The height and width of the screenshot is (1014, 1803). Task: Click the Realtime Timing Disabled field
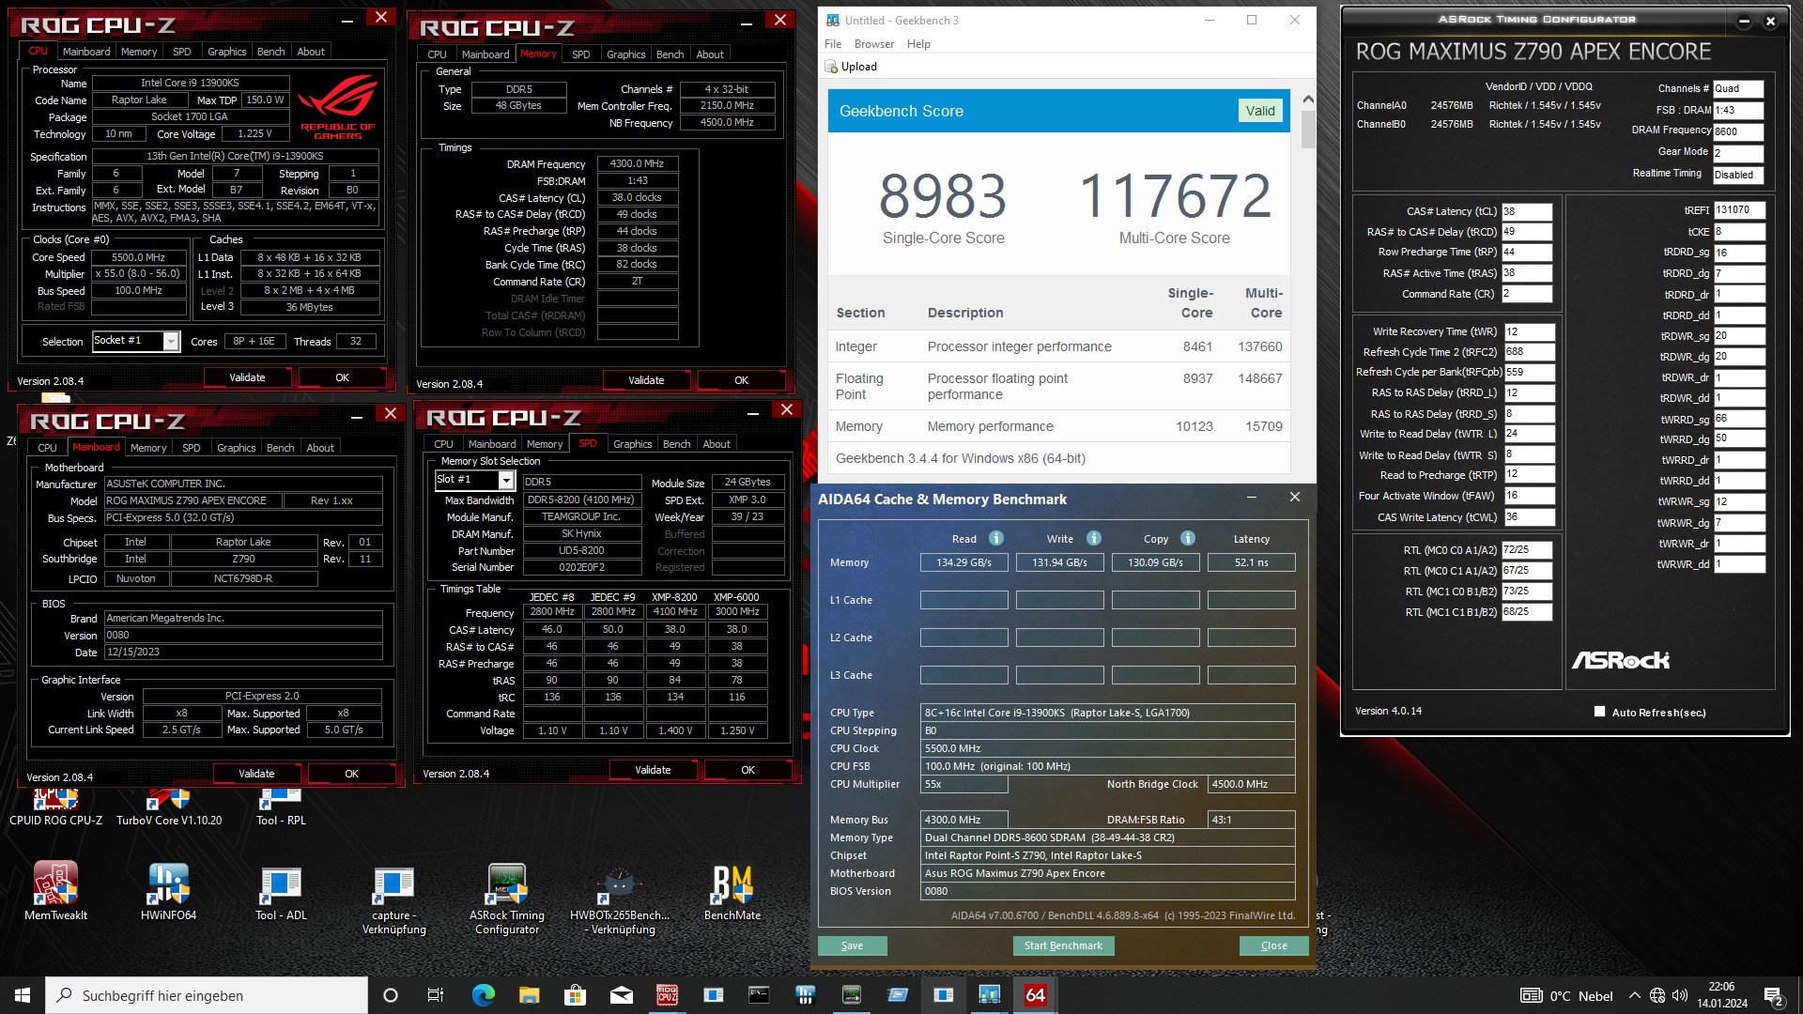click(1738, 175)
